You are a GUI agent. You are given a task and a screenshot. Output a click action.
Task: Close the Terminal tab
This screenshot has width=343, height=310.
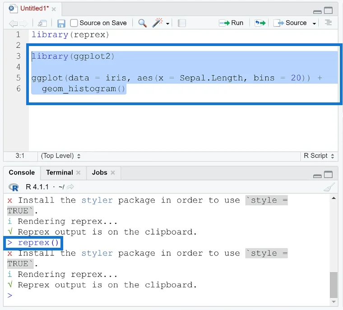(78, 173)
